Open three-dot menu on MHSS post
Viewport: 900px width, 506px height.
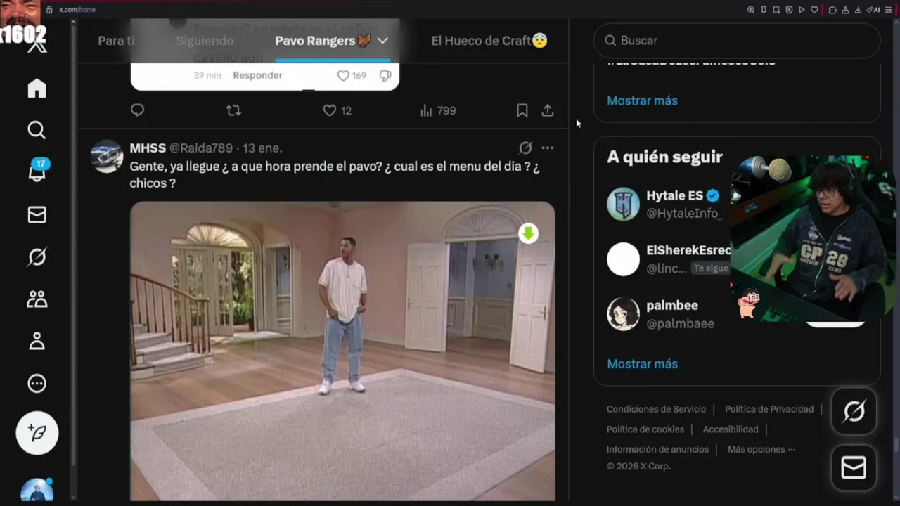(x=548, y=148)
